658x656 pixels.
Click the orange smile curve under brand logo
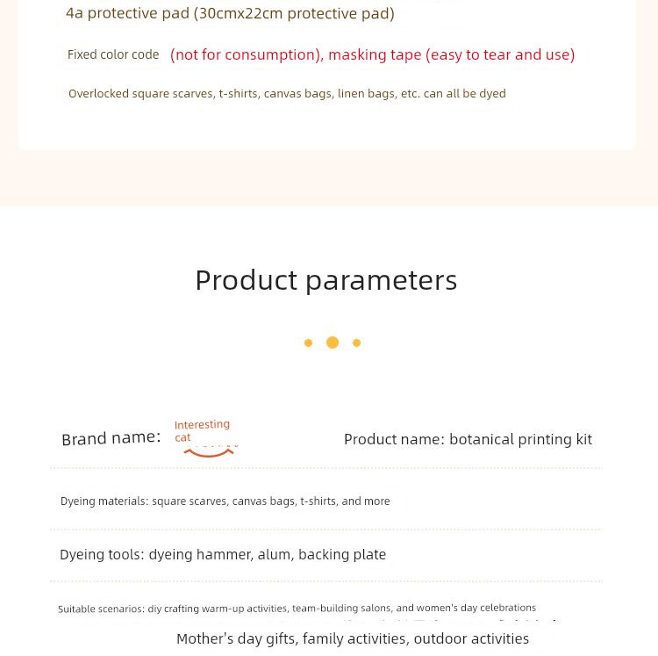click(209, 453)
